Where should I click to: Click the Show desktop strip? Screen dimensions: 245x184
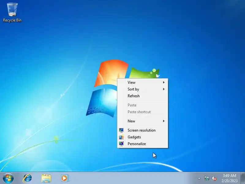(x=243, y=178)
